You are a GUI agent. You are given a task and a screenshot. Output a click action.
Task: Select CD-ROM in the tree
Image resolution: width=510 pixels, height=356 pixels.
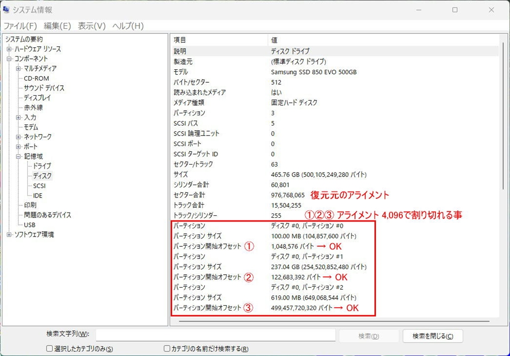click(x=36, y=78)
